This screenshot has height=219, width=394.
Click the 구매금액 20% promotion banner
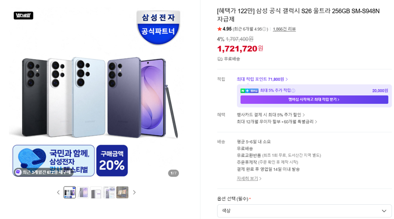pos(112,160)
